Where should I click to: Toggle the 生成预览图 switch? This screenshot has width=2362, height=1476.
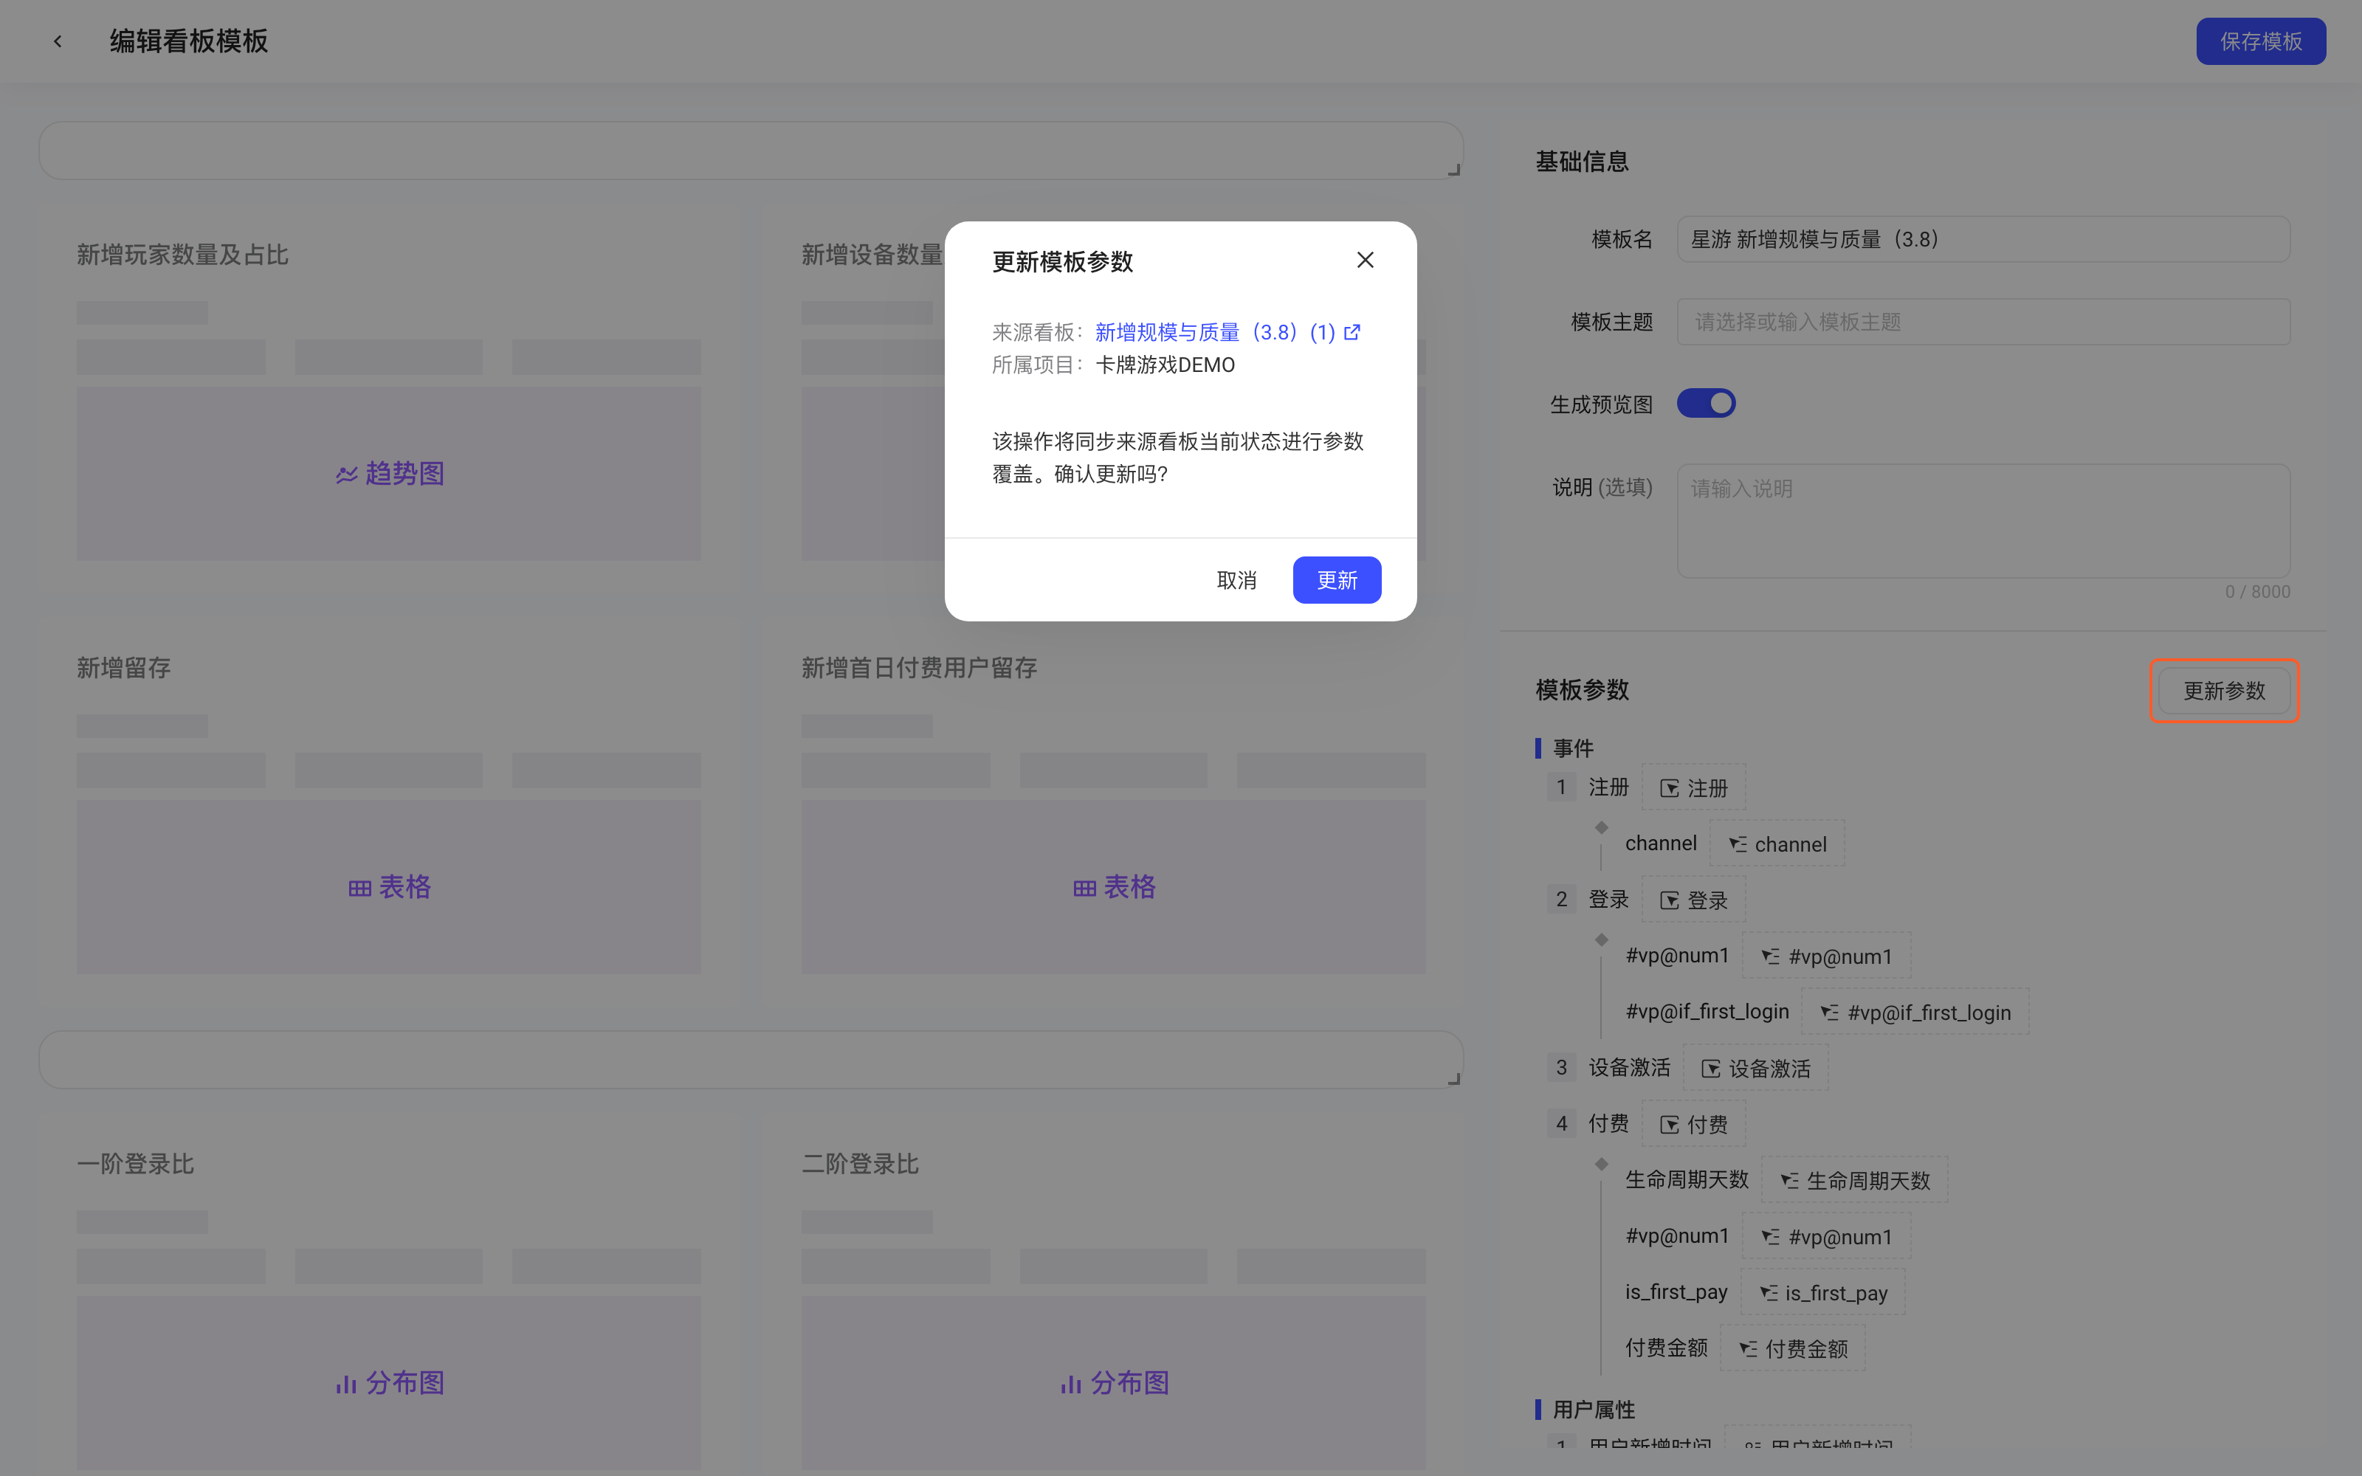coord(1705,403)
